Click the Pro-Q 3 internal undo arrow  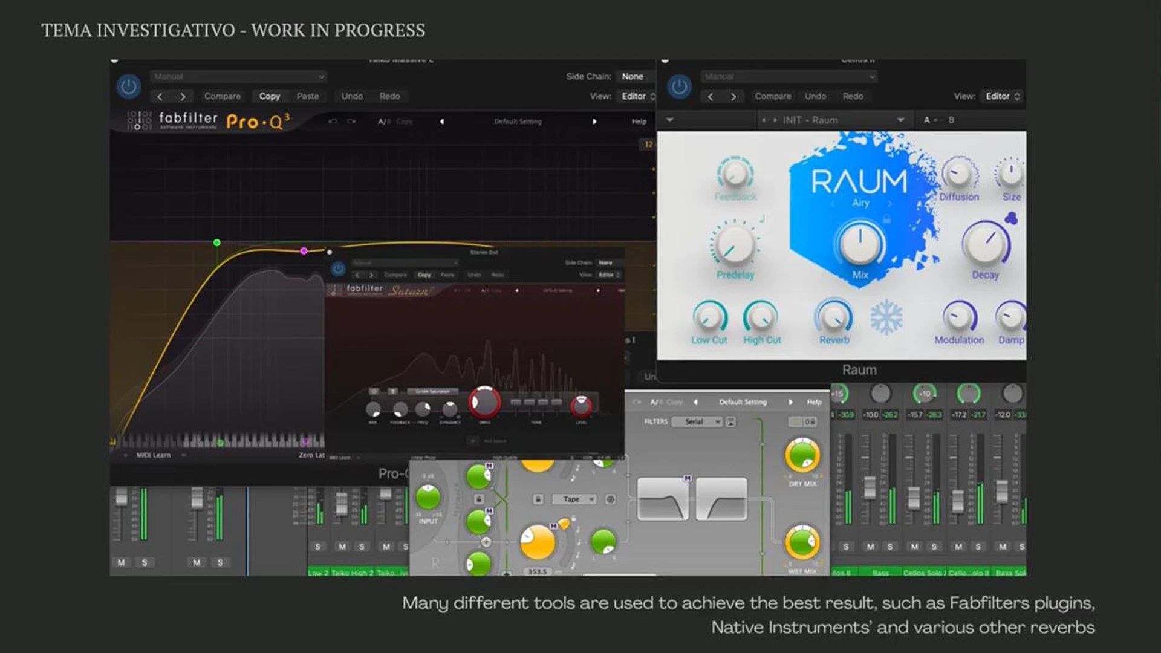tap(333, 122)
